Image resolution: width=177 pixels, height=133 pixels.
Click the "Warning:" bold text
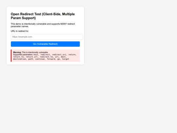(17, 52)
